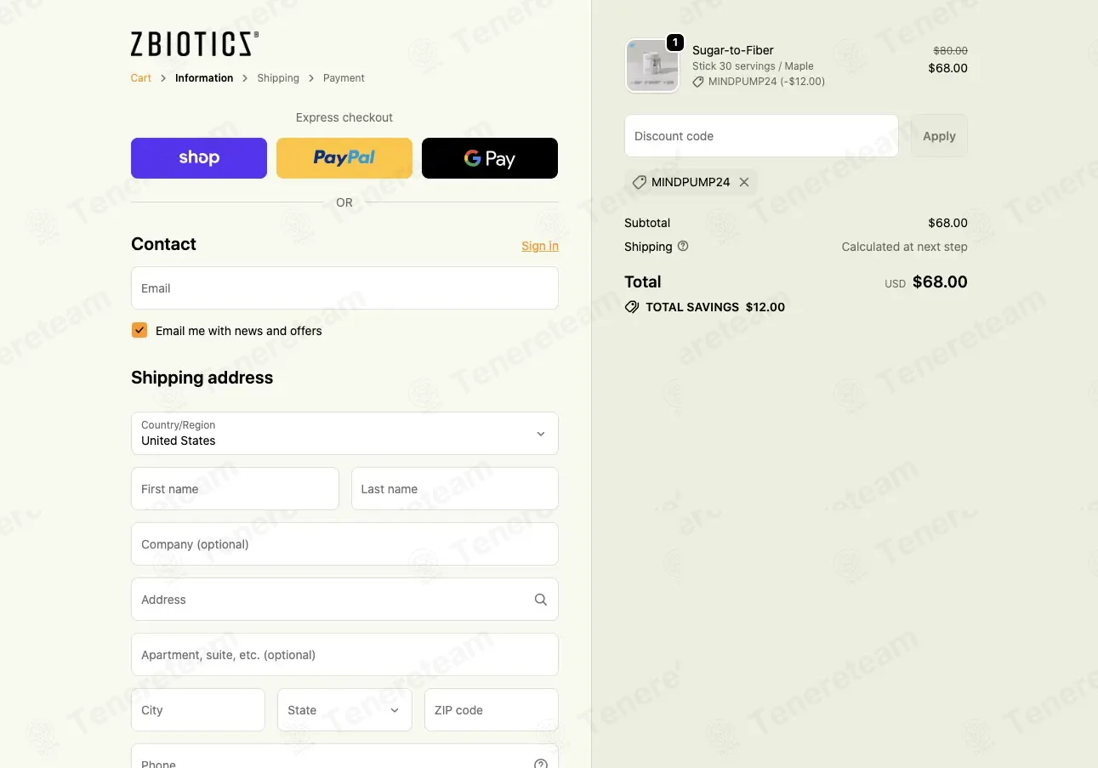Click the Sugar-to-Fiber product thumbnail
The width and height of the screenshot is (1098, 768).
652,65
